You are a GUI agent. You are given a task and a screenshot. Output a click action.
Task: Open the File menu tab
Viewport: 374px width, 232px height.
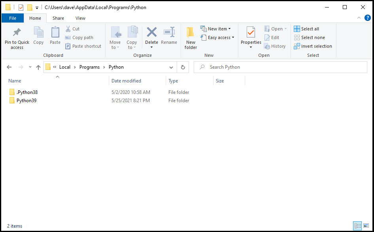click(x=13, y=18)
